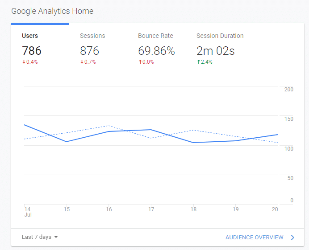Click the 14 Jul date label
This screenshot has width=309, height=250.
(28, 212)
